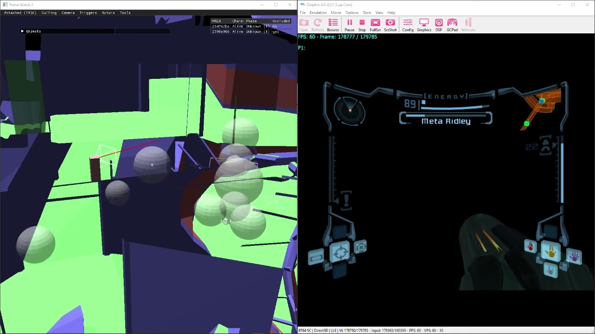Open the View menu in Dolphin
The height and width of the screenshot is (334, 595).
click(379, 13)
